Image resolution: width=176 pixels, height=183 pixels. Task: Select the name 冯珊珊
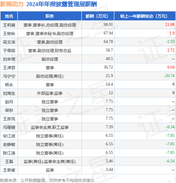click(x=9, y=127)
